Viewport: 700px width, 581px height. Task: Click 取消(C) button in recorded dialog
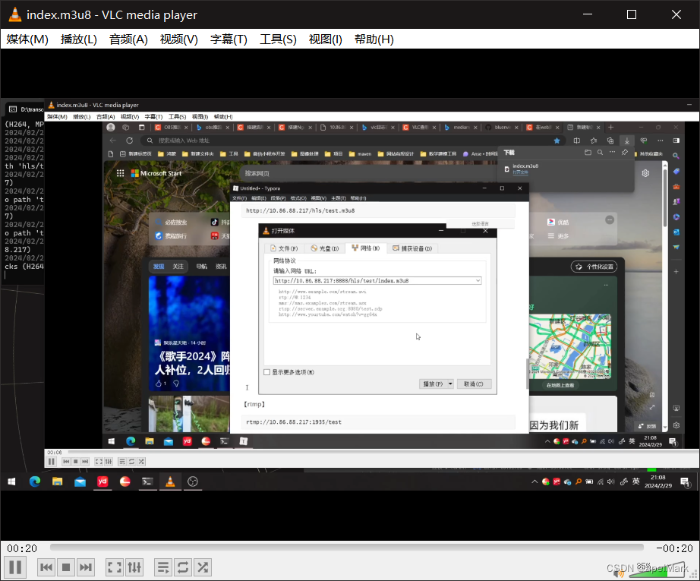point(474,384)
